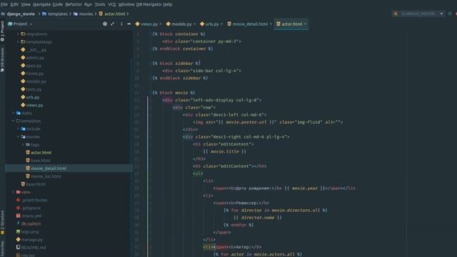Switch to the movie_detail.html editor tab

(x=250, y=24)
